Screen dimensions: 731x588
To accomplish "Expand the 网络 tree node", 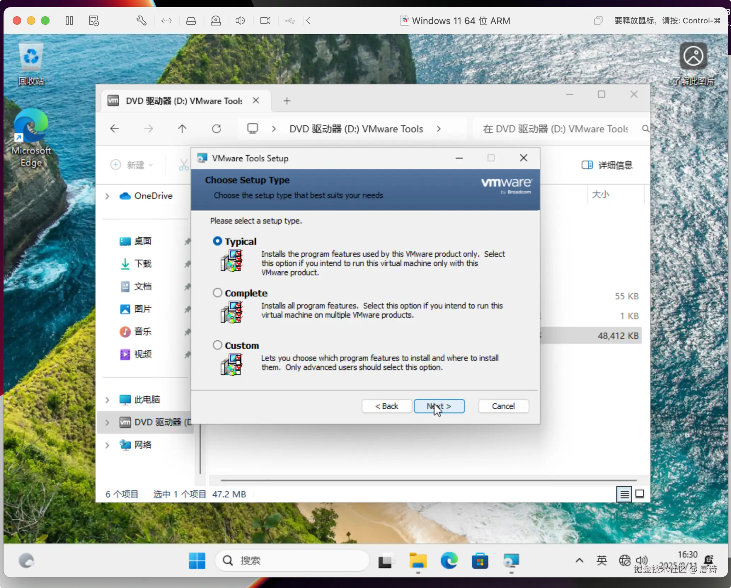I will point(107,445).
